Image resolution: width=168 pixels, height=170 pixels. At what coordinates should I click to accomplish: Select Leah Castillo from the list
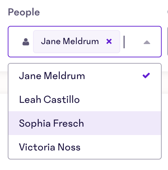(x=85, y=99)
